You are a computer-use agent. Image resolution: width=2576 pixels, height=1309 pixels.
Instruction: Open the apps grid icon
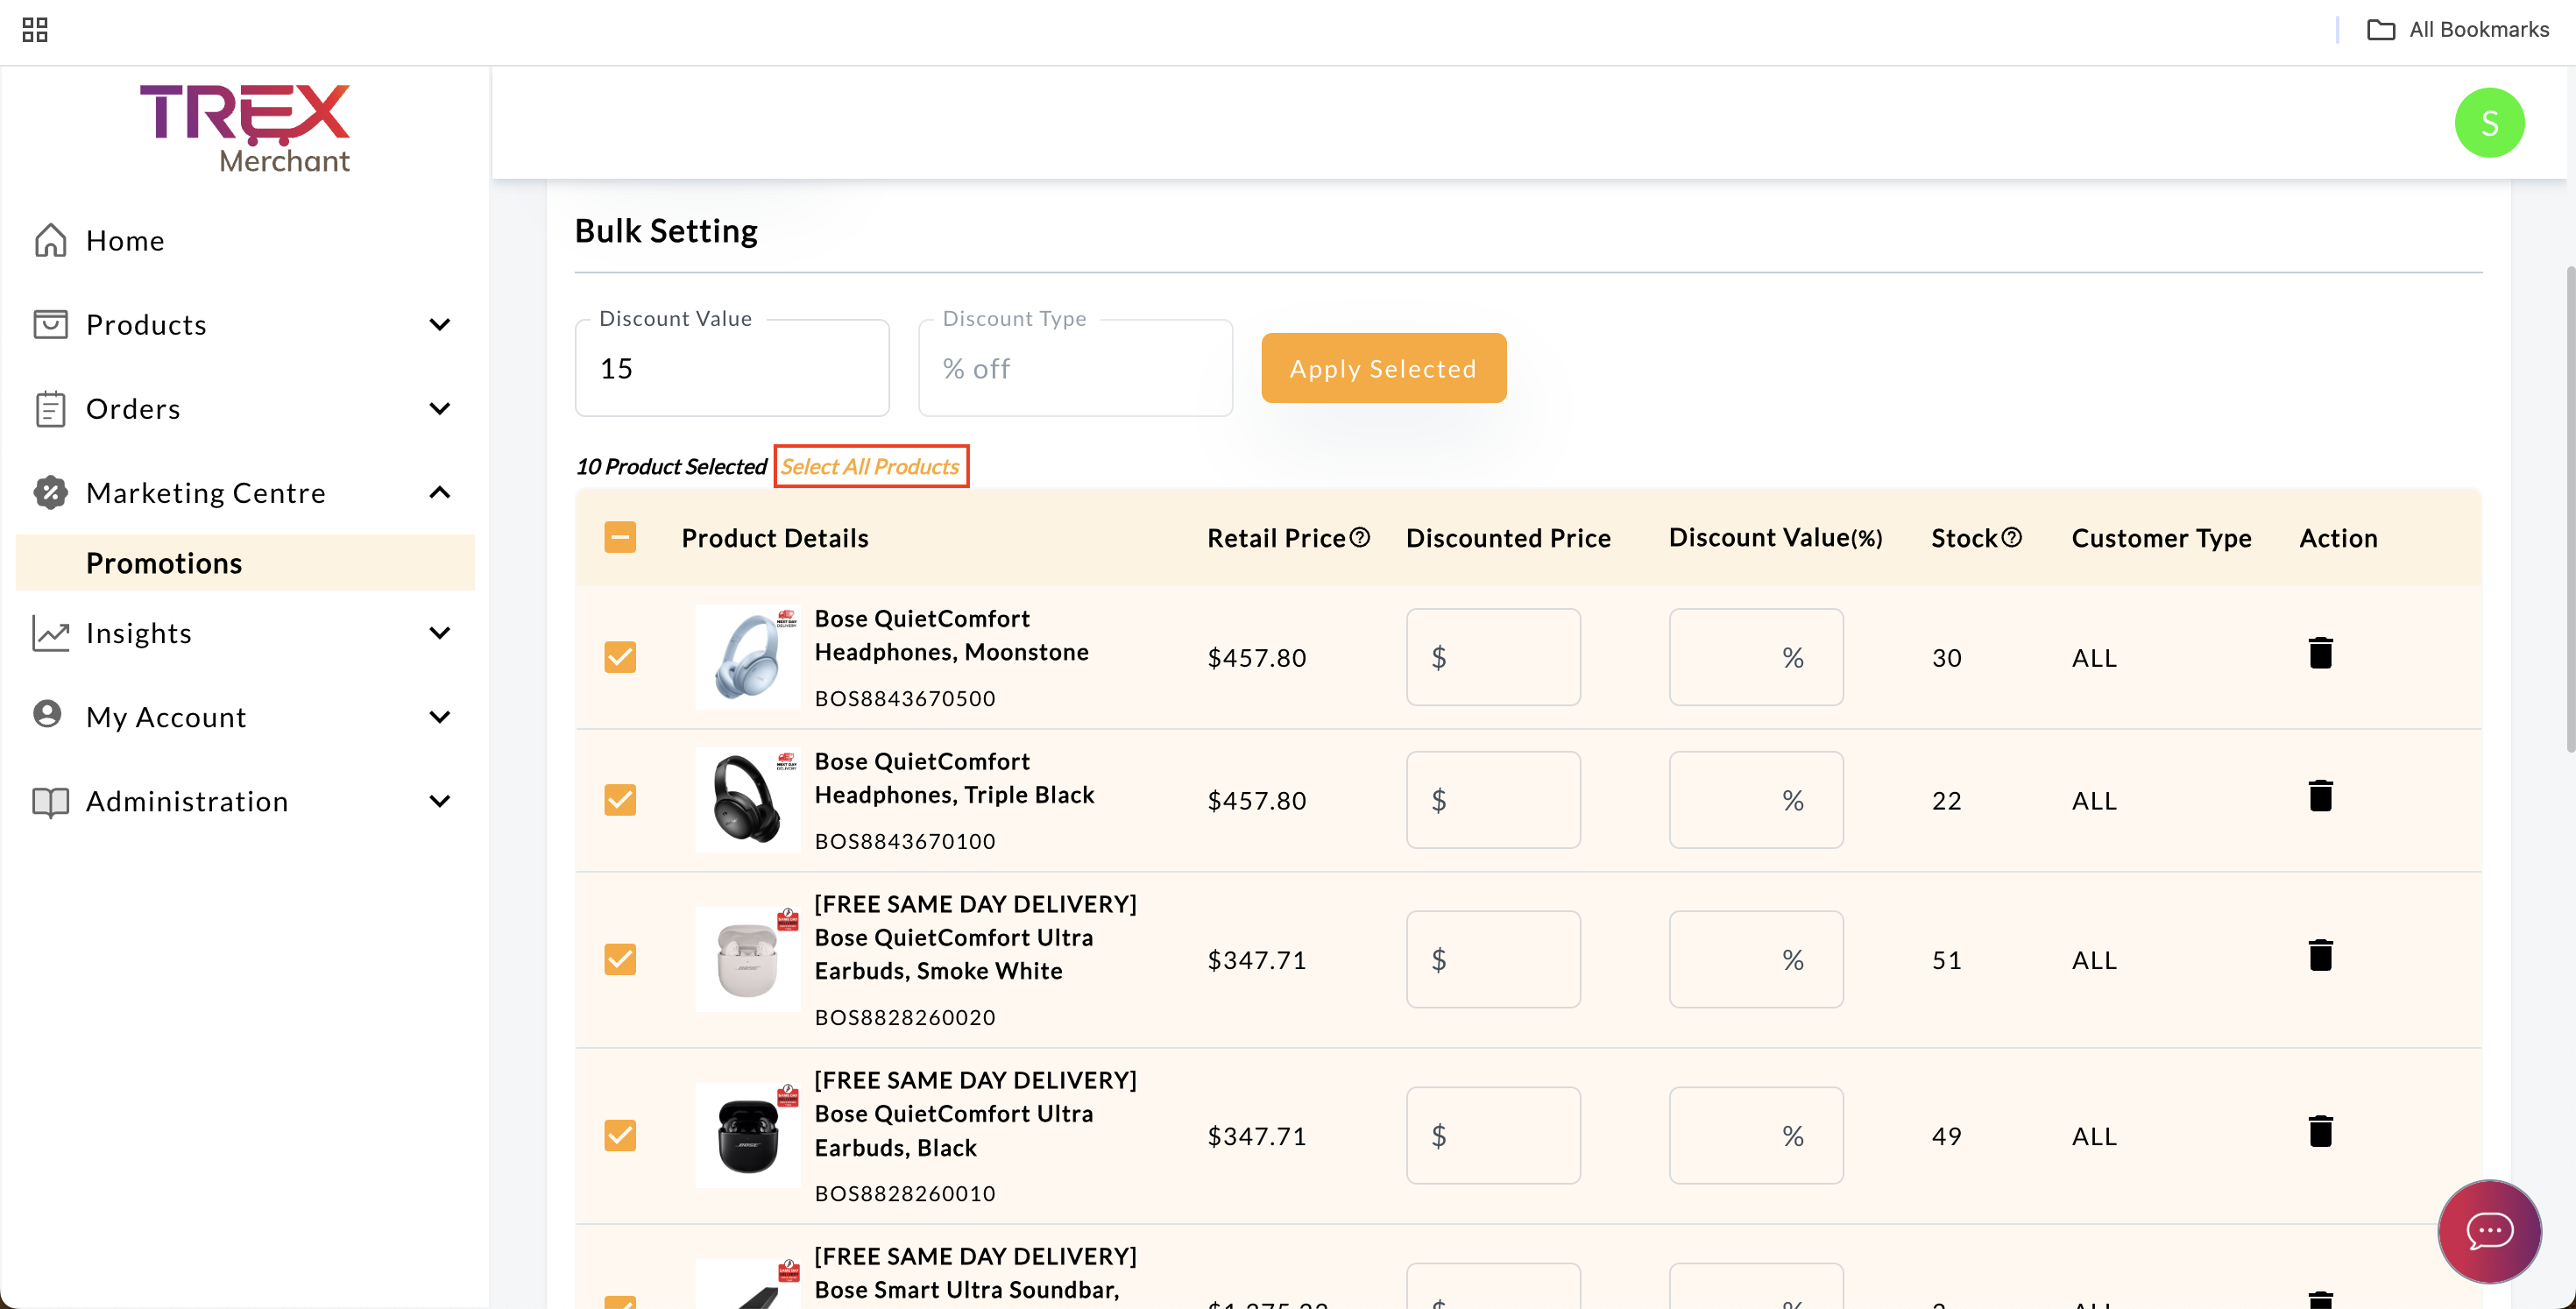(35, 30)
